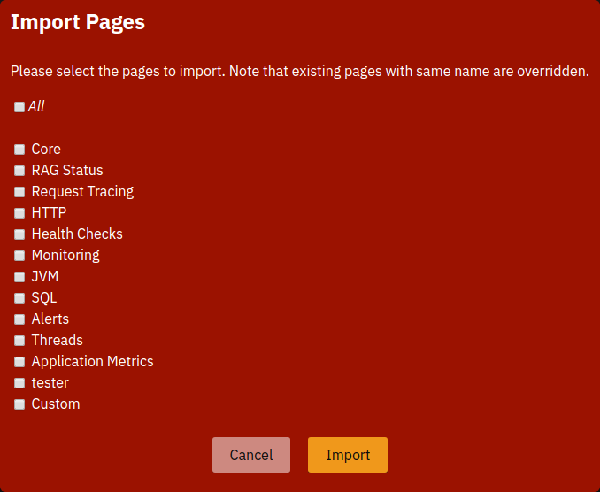Viewport: 600px width, 492px height.
Task: Check the RAG Status checkbox
Action: click(19, 171)
